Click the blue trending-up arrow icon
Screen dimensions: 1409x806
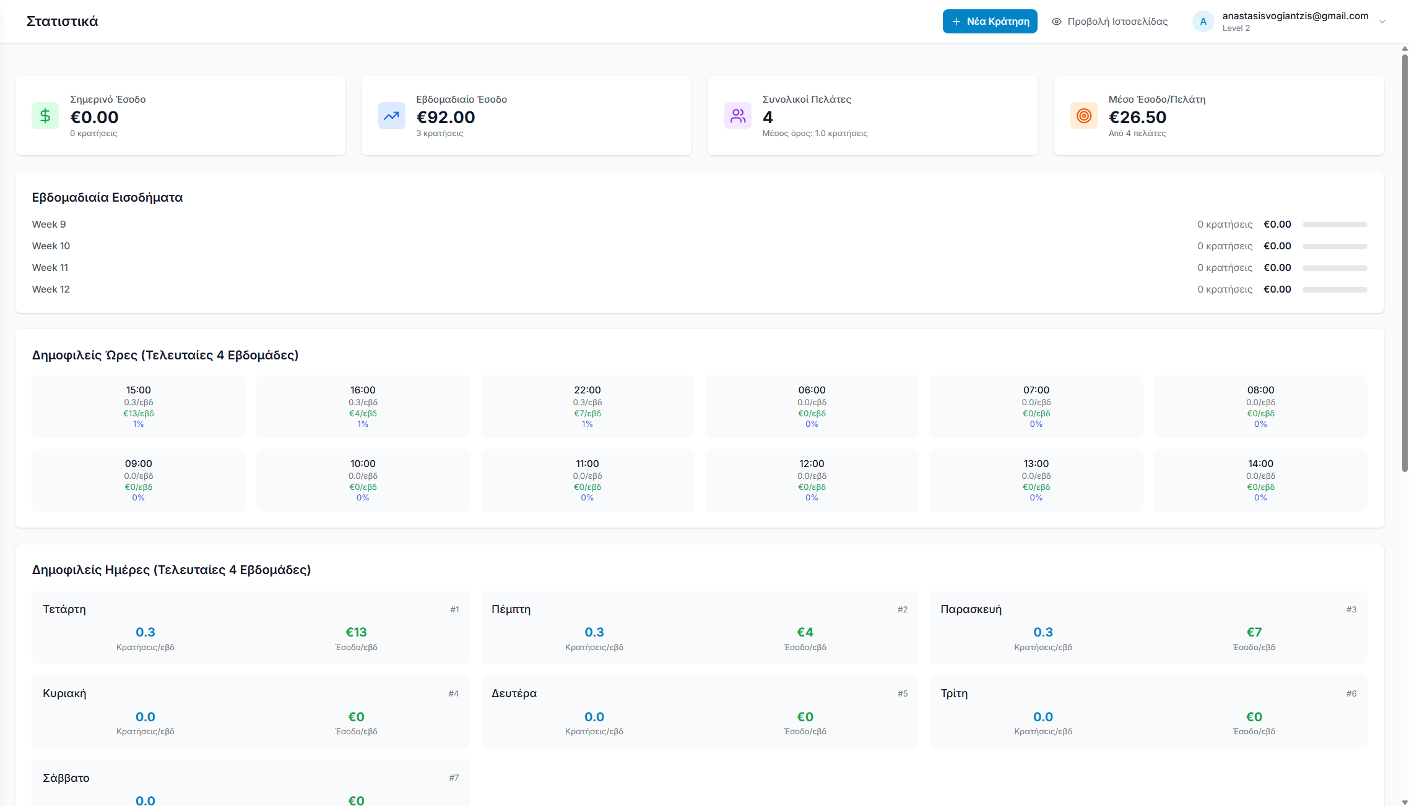[391, 116]
